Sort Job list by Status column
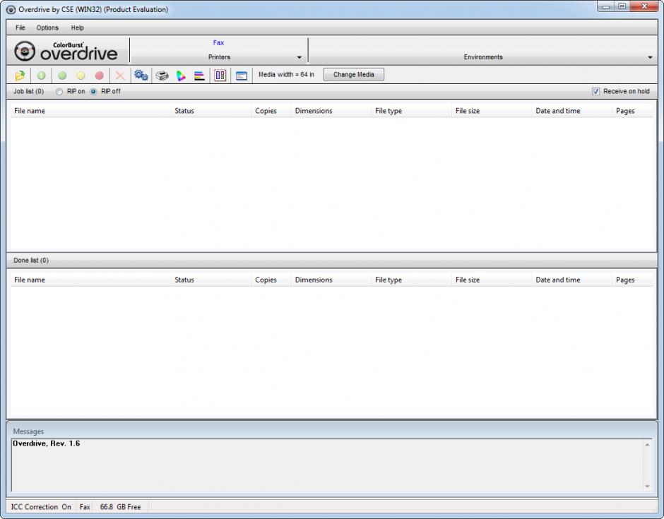Viewport: 664px width, 519px height. [x=211, y=111]
